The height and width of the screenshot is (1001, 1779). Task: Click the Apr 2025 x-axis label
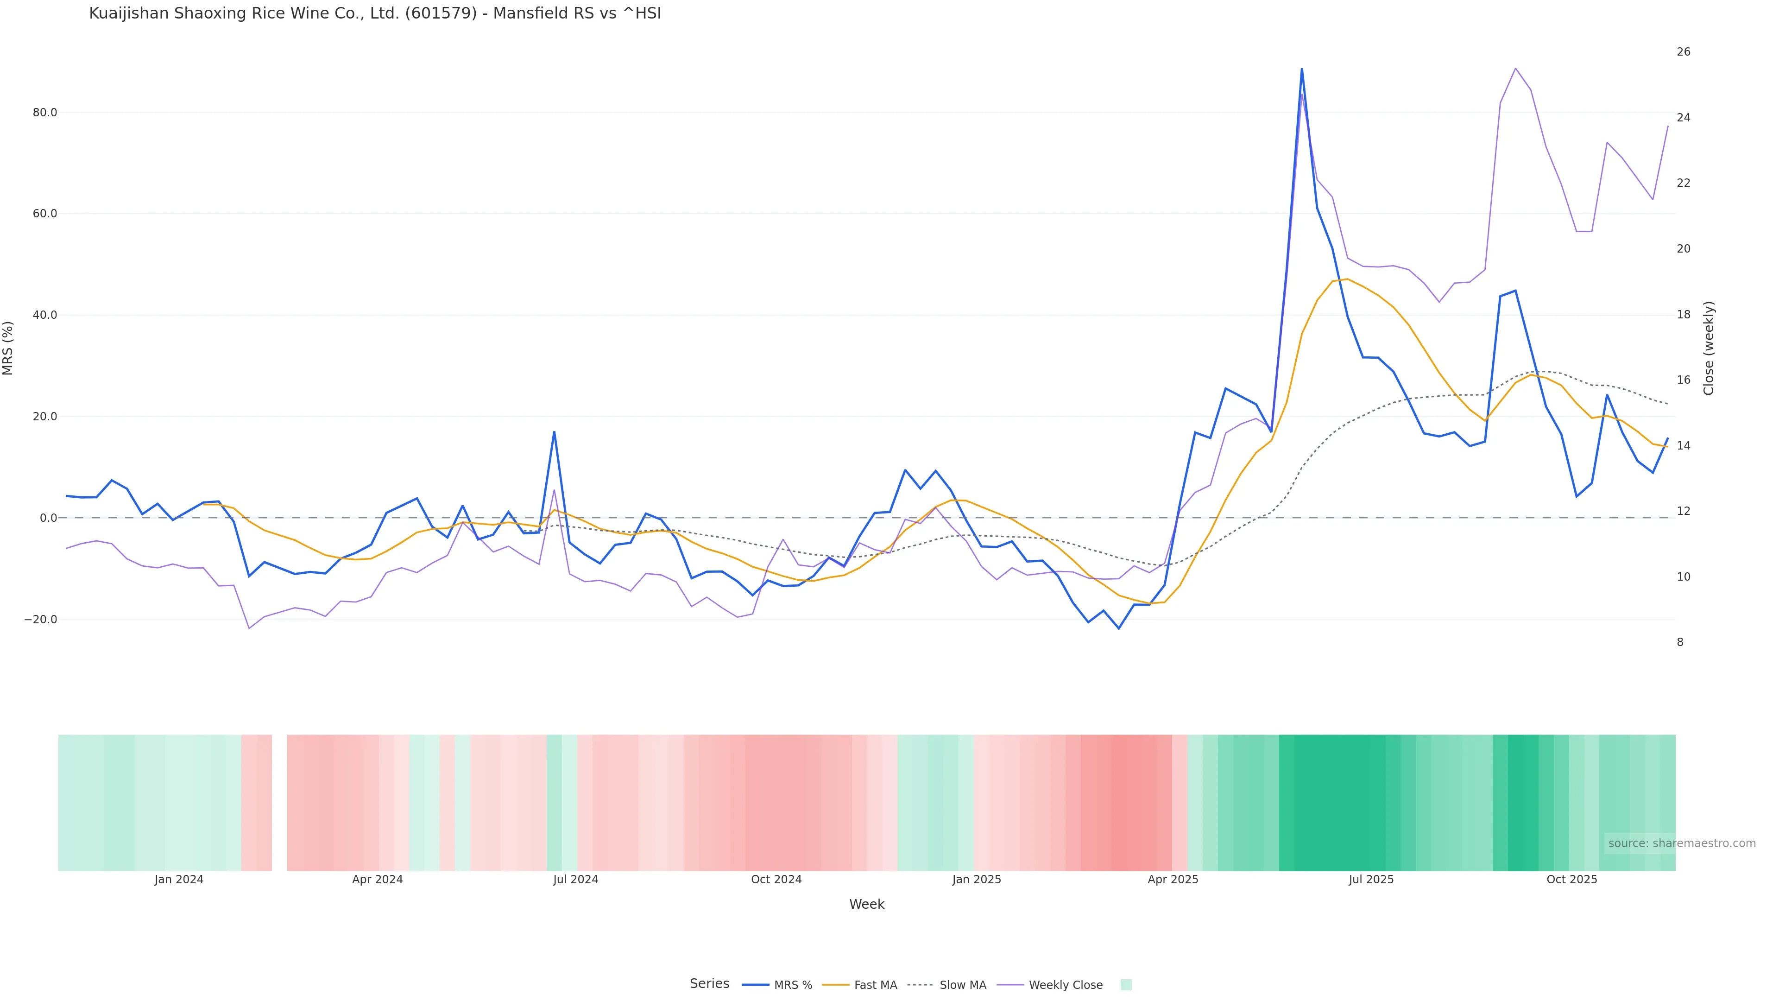[x=1173, y=880]
